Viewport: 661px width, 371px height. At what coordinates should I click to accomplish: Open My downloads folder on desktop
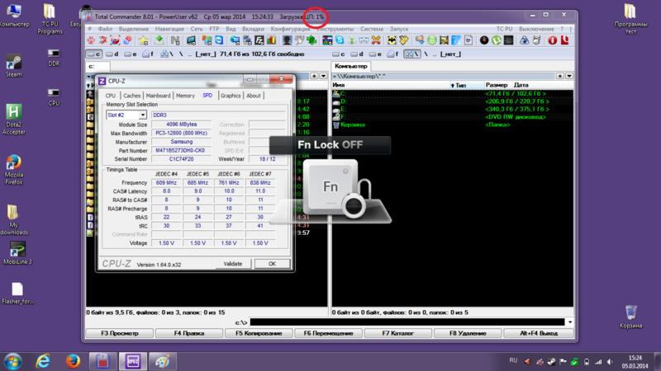point(13,219)
